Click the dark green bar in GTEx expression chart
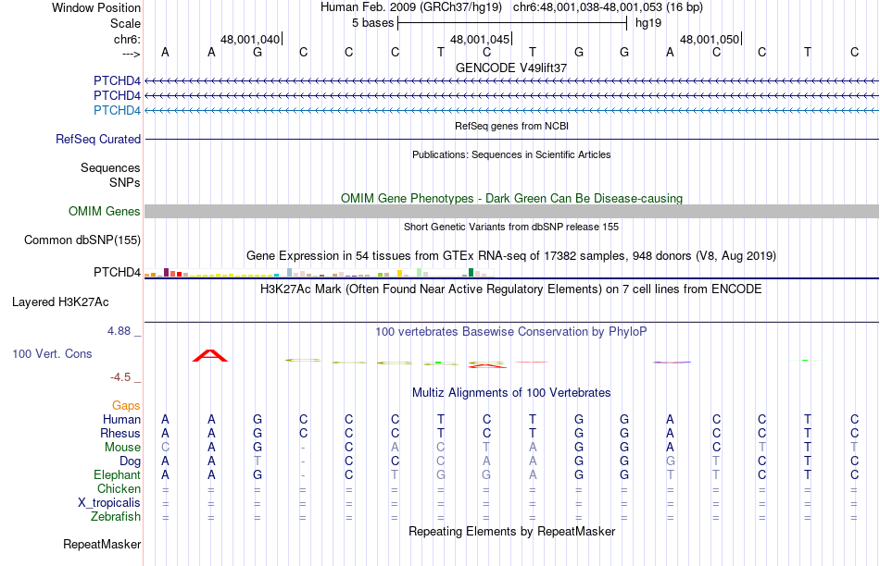The image size is (880, 566). click(x=471, y=272)
